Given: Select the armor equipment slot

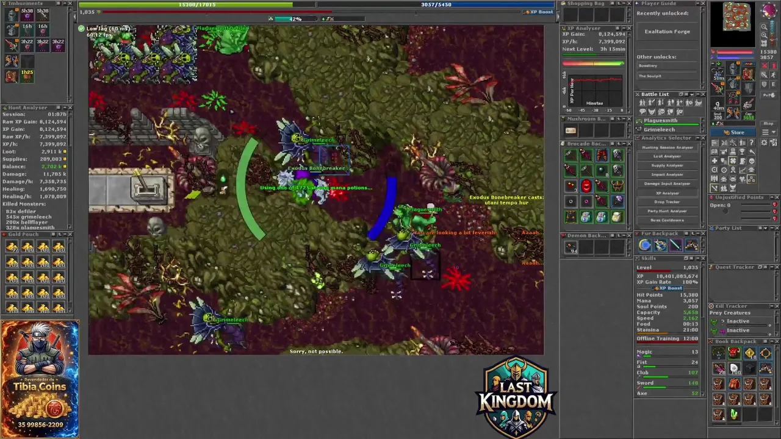Looking at the screenshot, I should [733, 82].
